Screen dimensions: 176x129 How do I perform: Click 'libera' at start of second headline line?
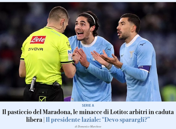click(x=34, y=120)
